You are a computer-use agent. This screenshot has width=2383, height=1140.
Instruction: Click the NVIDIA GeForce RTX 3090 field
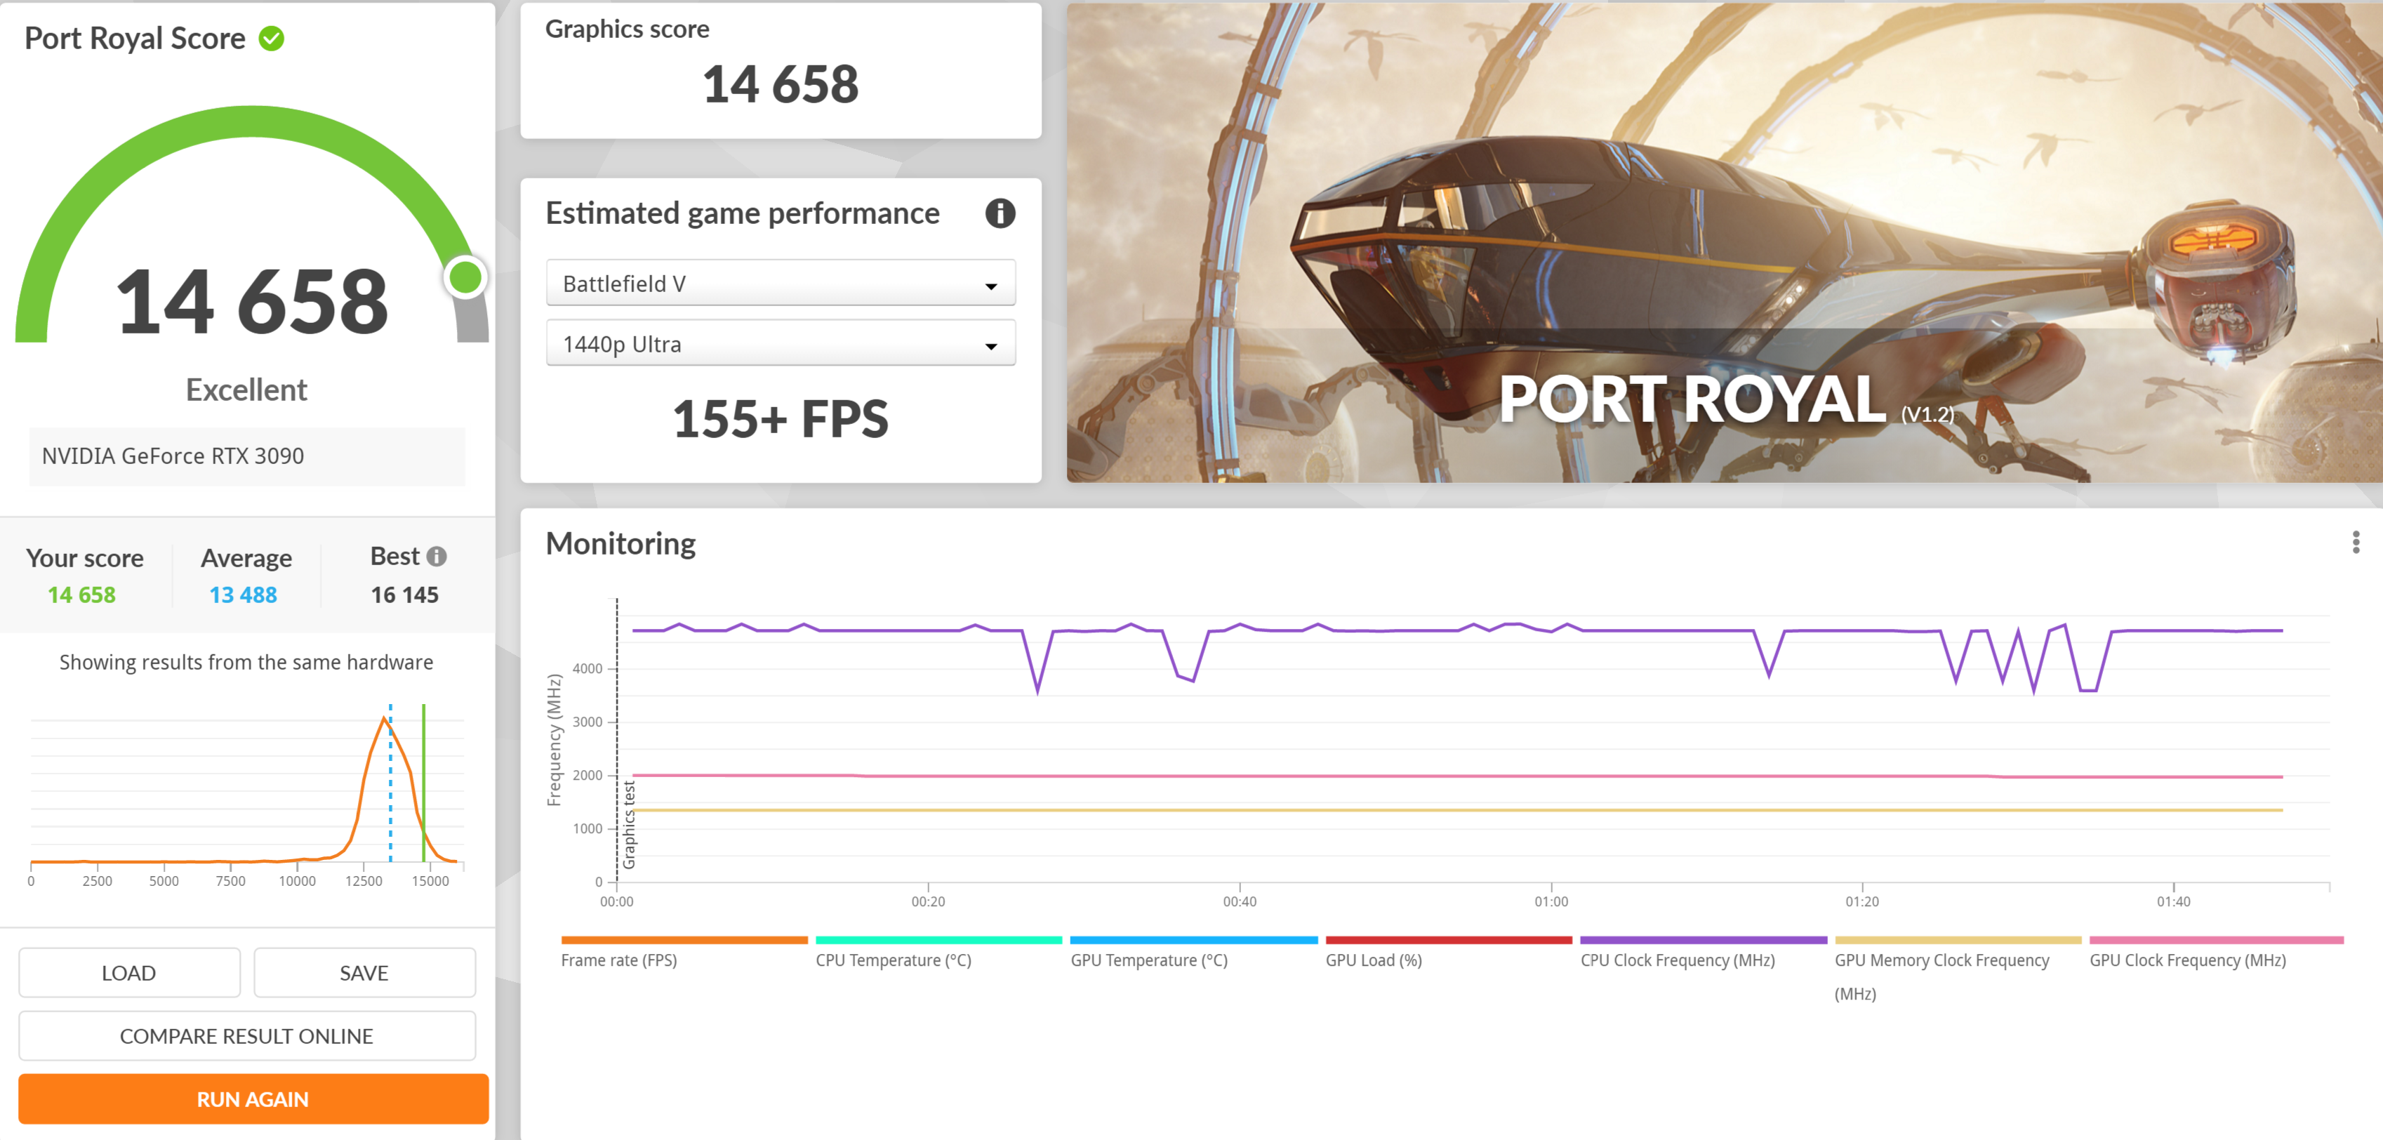pyautogui.click(x=247, y=456)
